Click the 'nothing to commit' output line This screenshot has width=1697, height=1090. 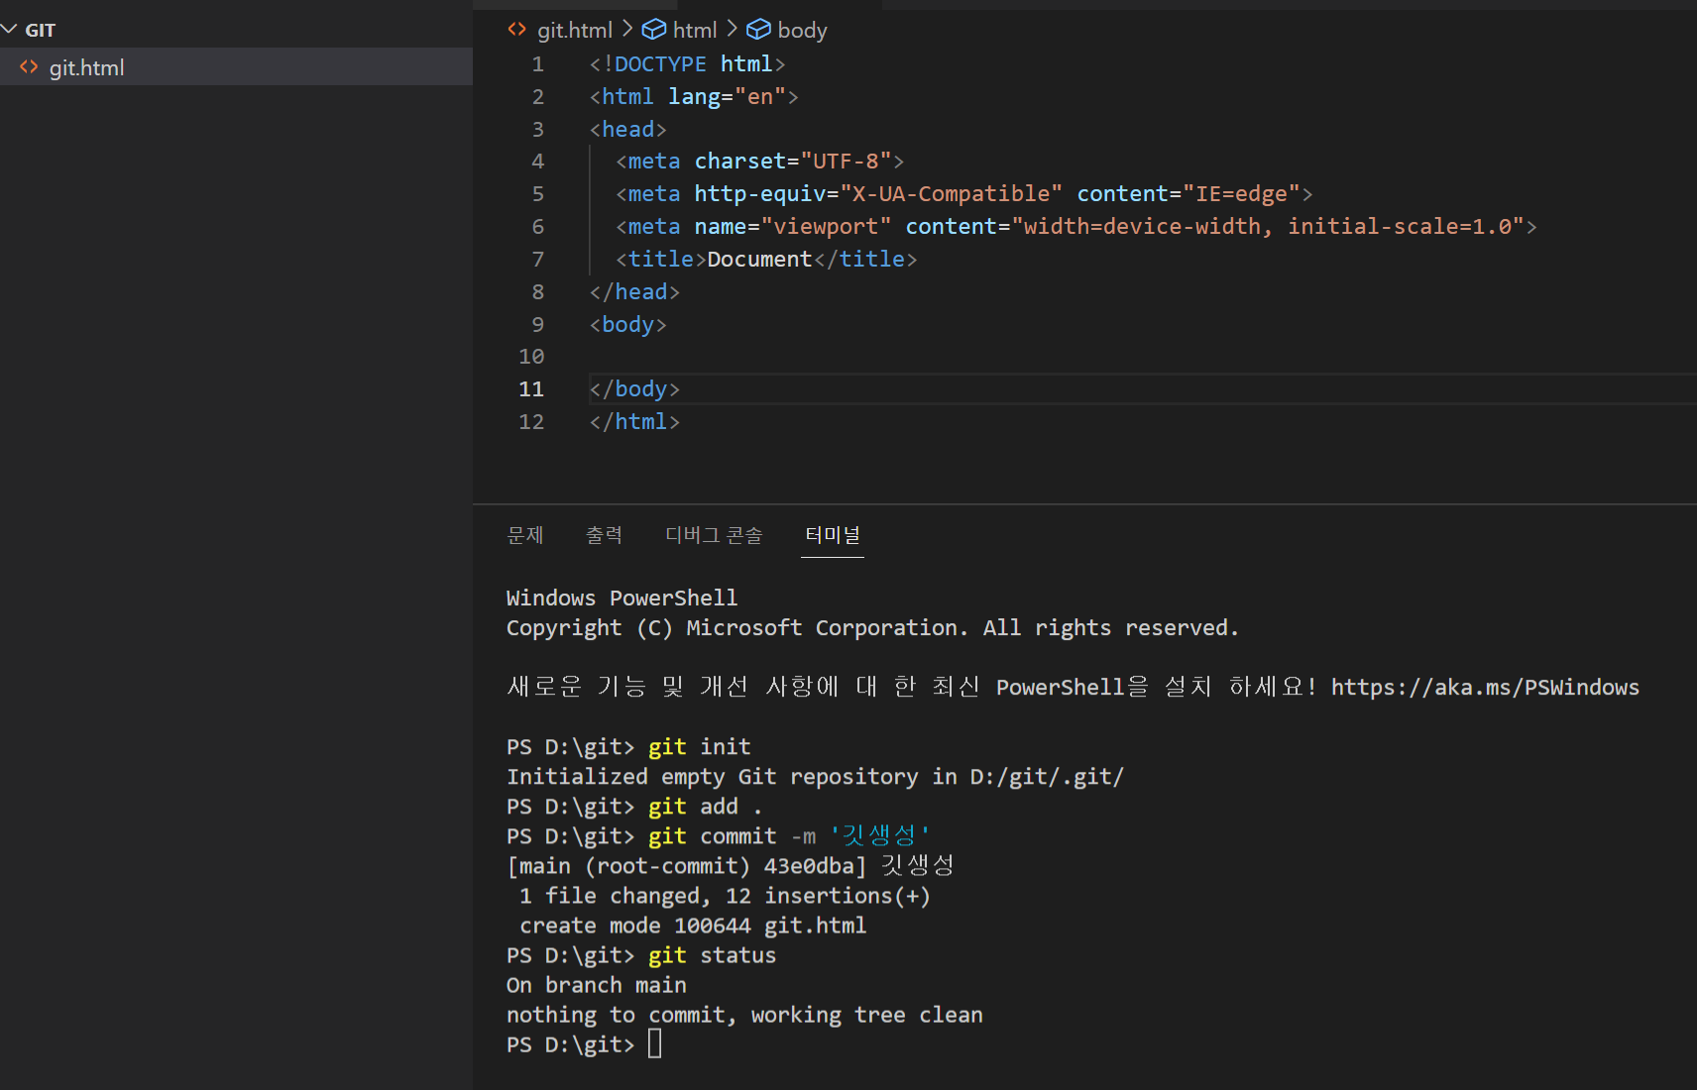(x=744, y=1014)
